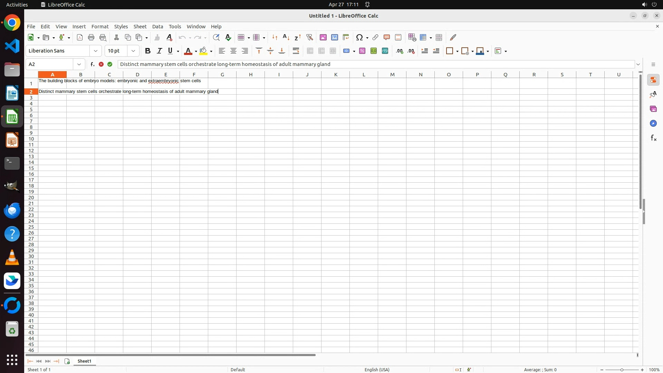663x373 pixels.
Task: Open the Data menu
Action: pyautogui.click(x=157, y=27)
